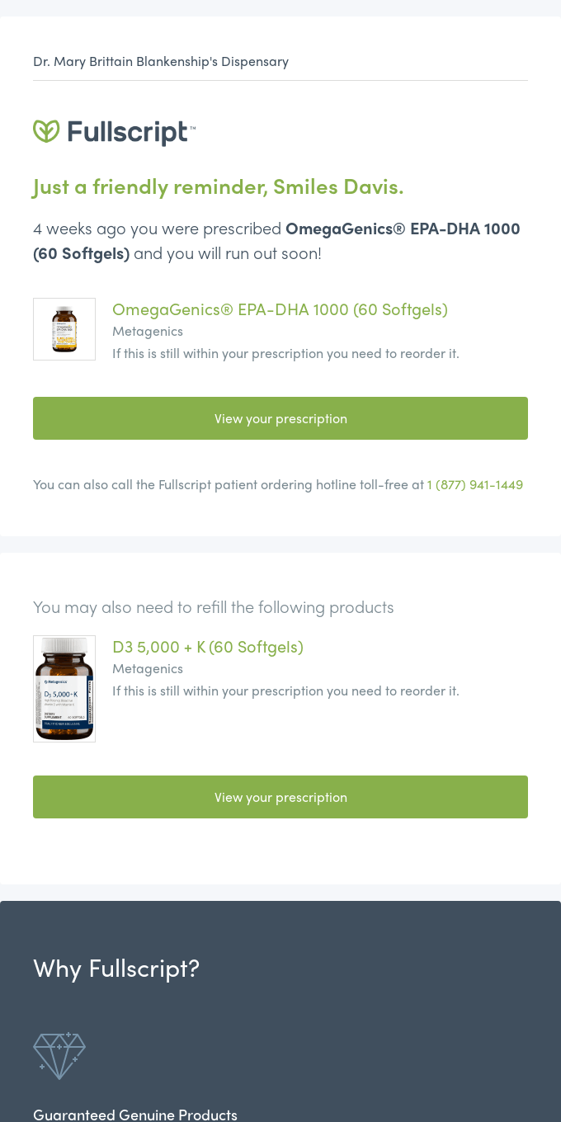Click Dr. Mary Brittain Blankenship's Dispensary link

click(161, 61)
